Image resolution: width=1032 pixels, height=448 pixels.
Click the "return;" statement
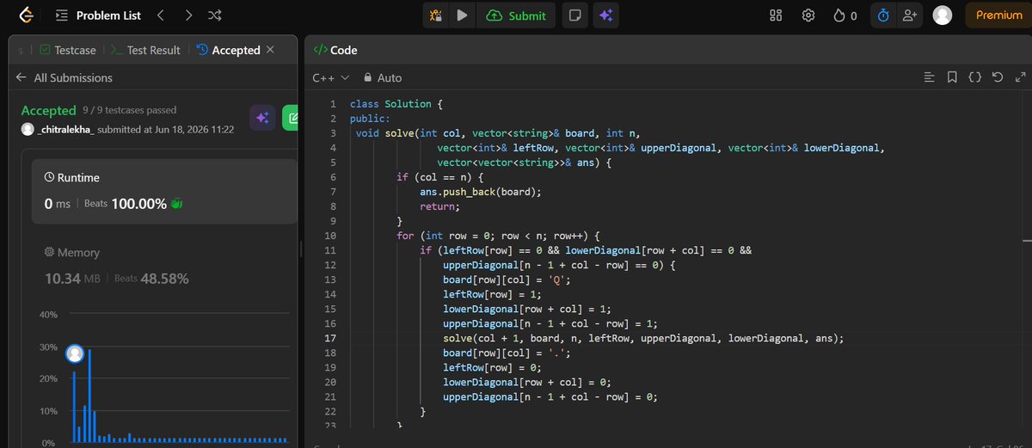click(x=440, y=206)
